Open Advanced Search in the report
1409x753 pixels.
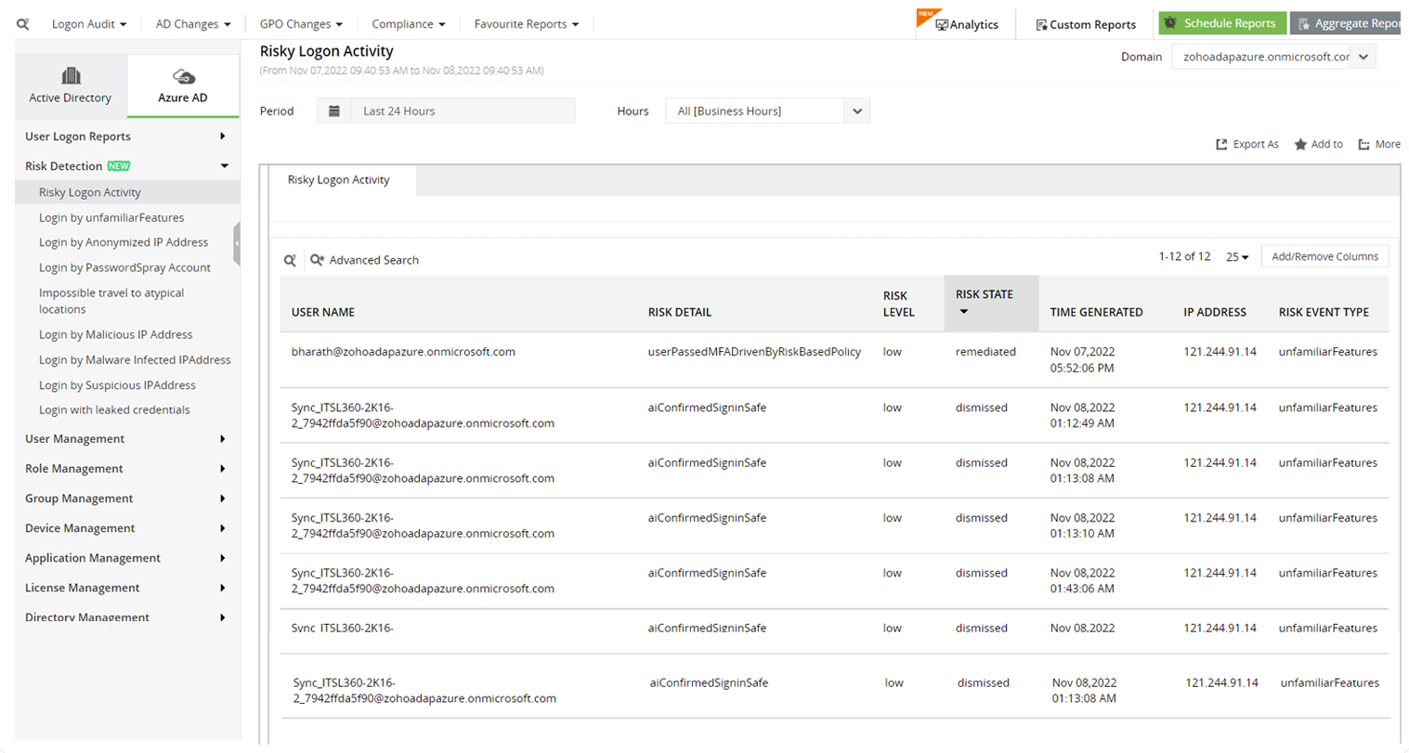click(x=364, y=260)
